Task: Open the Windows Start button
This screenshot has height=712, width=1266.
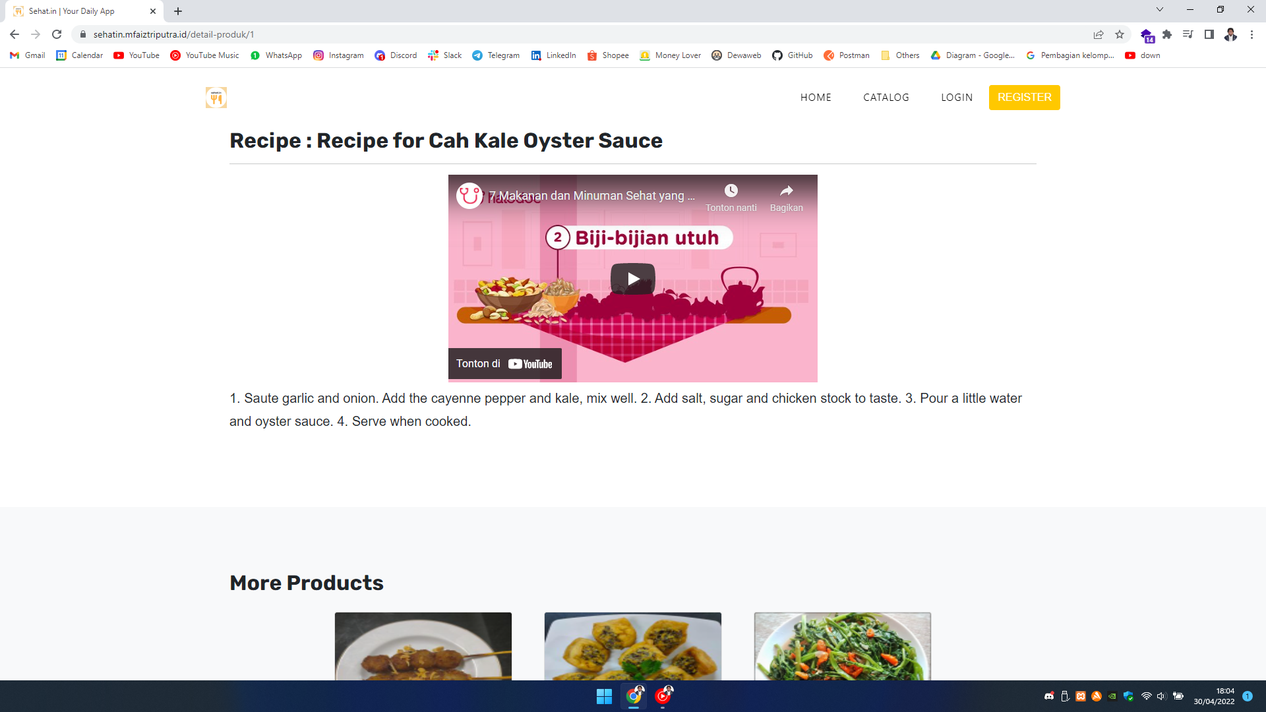Action: point(604,696)
